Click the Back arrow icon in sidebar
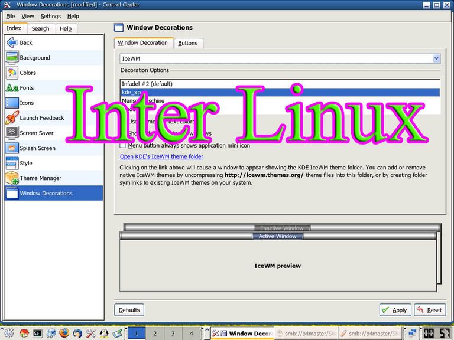 pyautogui.click(x=12, y=42)
